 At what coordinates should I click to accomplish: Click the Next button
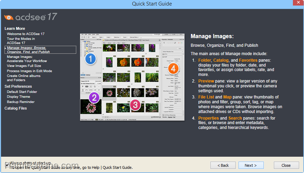(251, 165)
